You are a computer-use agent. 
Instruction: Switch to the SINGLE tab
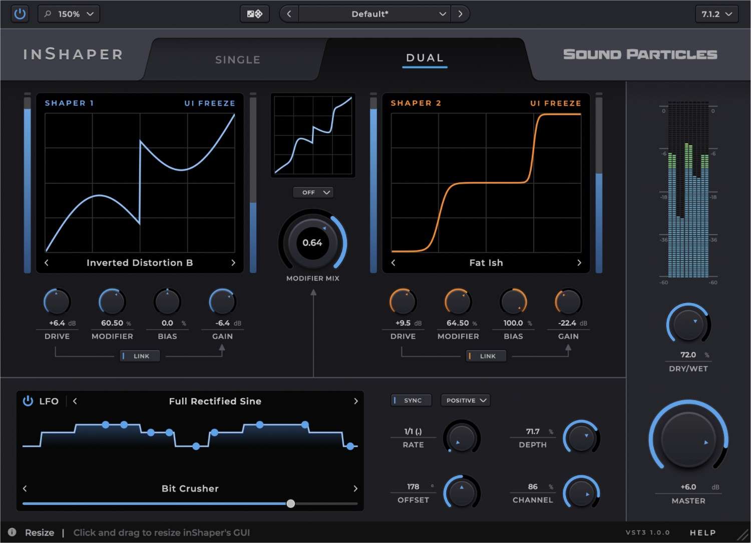(x=238, y=60)
